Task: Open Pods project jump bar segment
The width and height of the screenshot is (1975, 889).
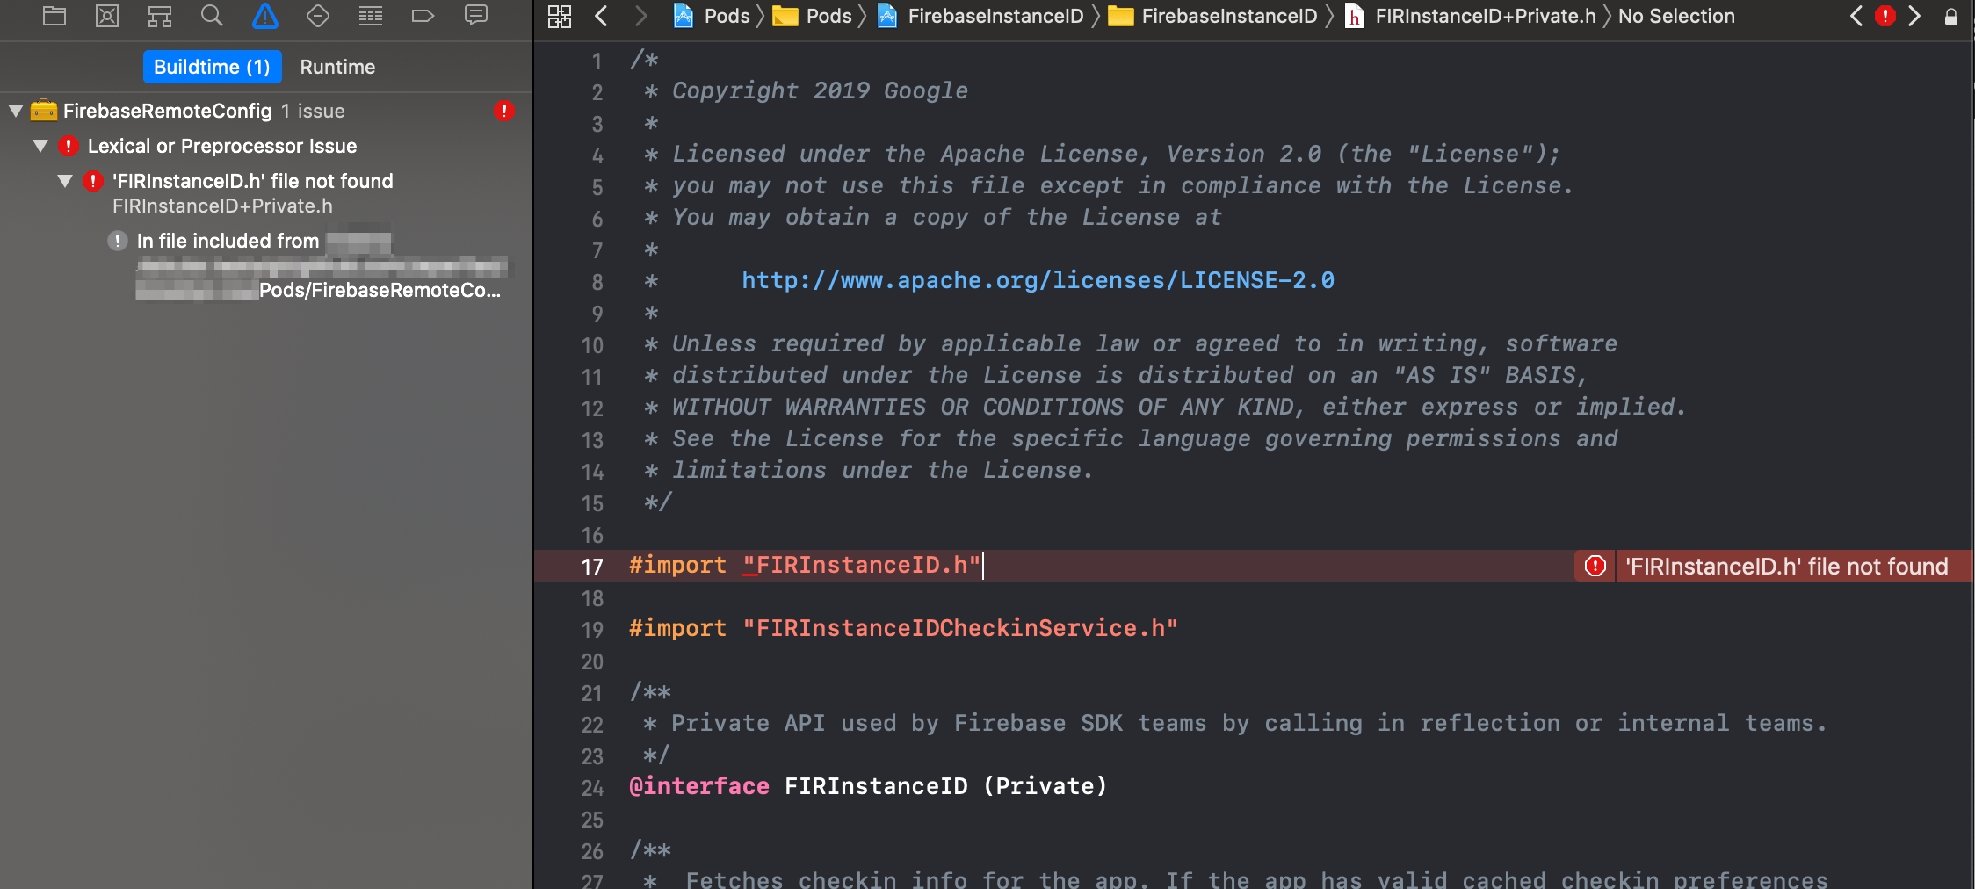Action: [x=713, y=16]
